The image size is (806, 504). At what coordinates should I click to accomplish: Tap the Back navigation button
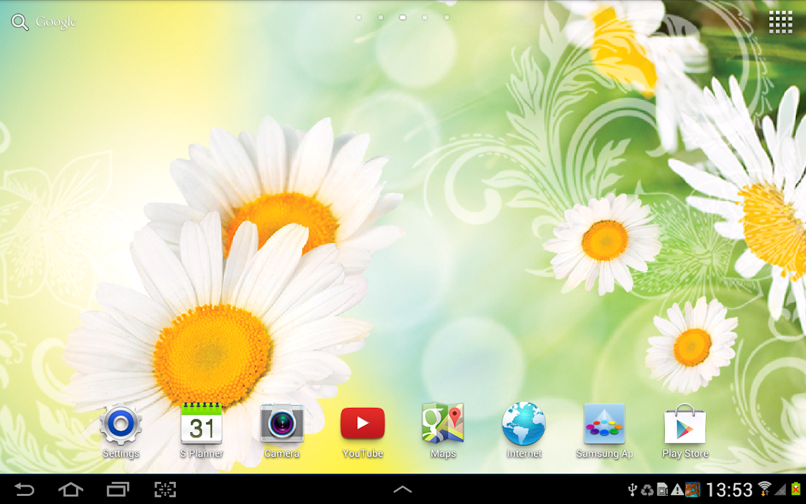click(x=24, y=490)
